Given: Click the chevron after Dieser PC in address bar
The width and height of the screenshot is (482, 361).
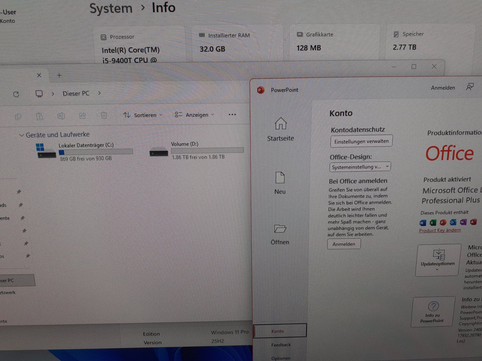Looking at the screenshot, I should (99, 93).
